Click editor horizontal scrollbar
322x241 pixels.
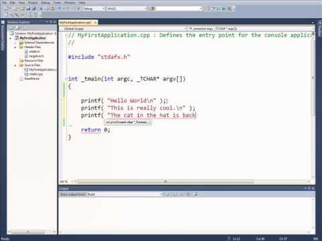point(166,181)
